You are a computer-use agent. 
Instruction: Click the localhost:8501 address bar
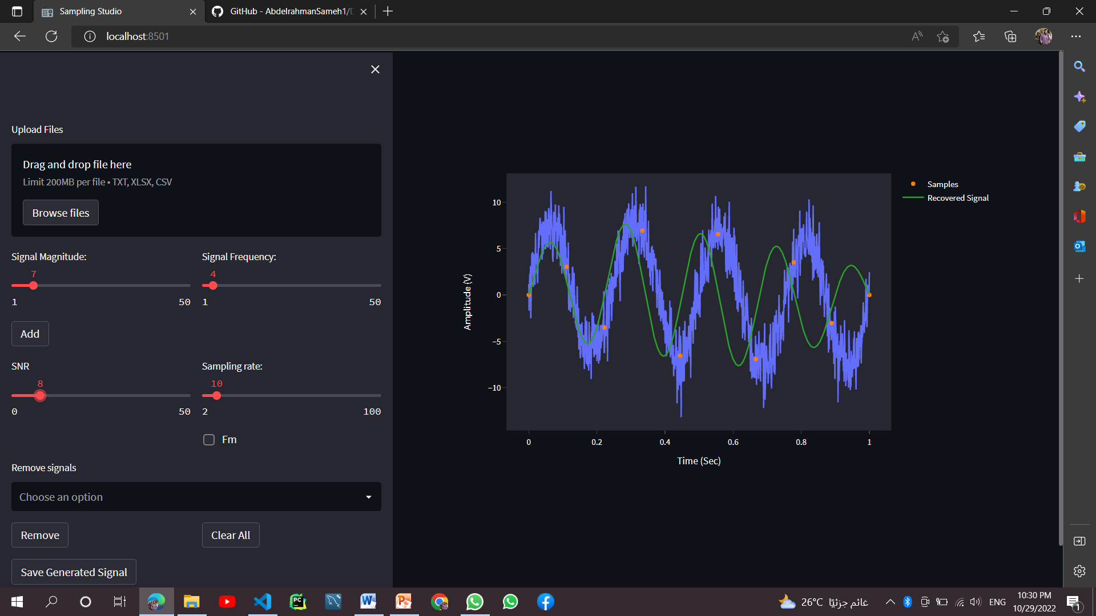click(x=137, y=36)
